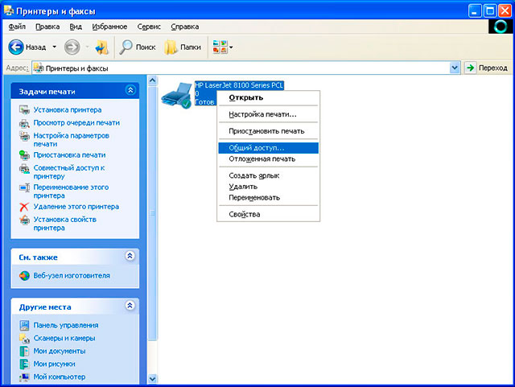Click the Search magnifier toolbar button
This screenshot has height=387, width=515.
coord(138,47)
